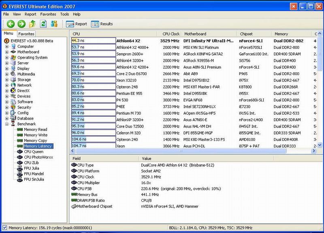Open the File menu
The height and width of the screenshot is (233, 324).
click(6, 14)
